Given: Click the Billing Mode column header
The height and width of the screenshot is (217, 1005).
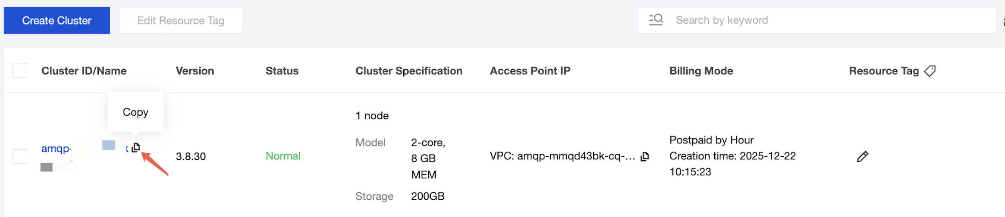Looking at the screenshot, I should click(x=701, y=71).
